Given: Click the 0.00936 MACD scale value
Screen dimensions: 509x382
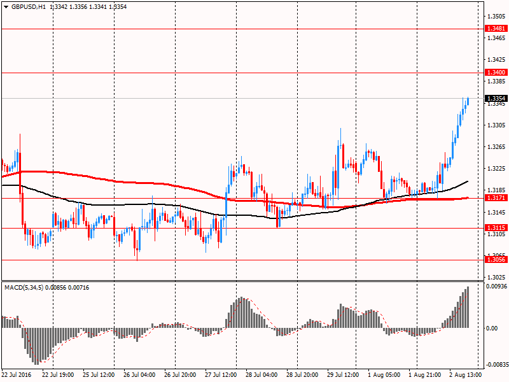Looking at the screenshot, I should coord(496,287).
